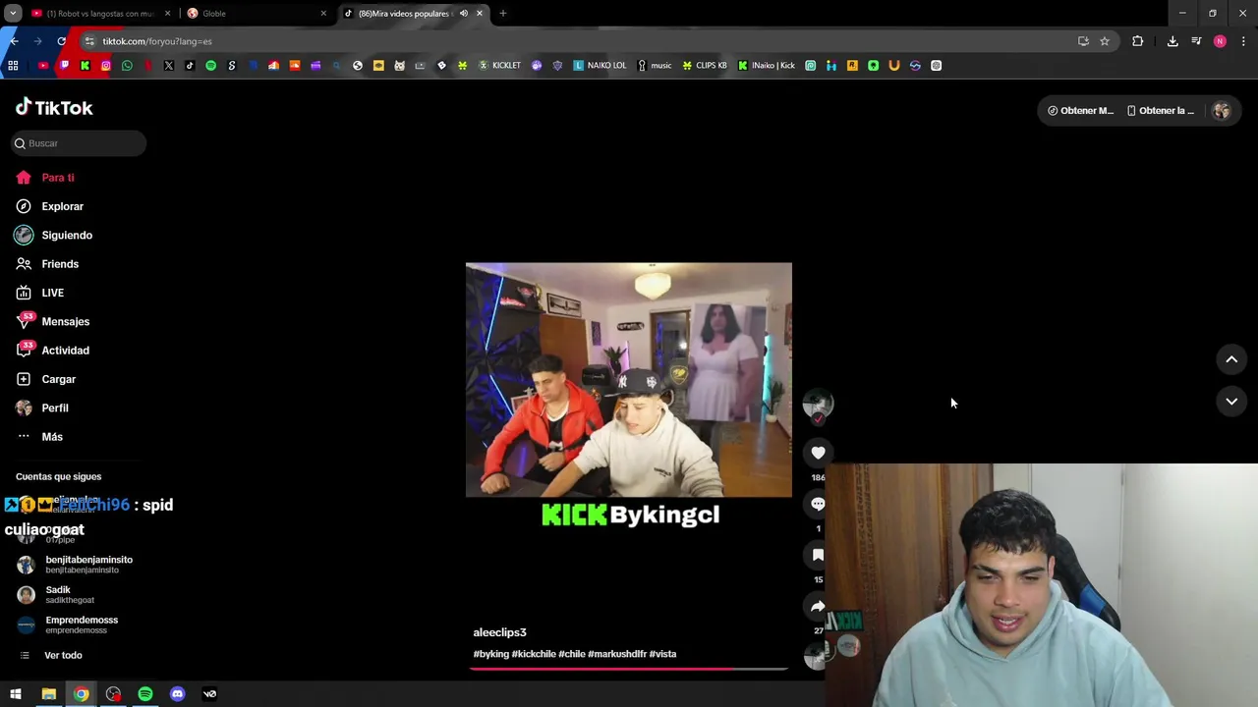Click the Windows Start button
1258x707 pixels.
16,694
